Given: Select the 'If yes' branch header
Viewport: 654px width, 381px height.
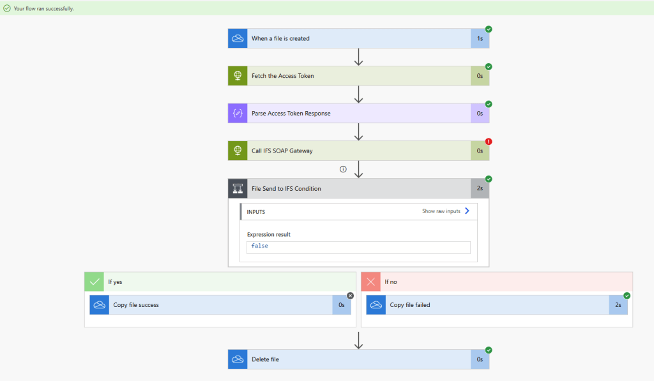Looking at the screenshot, I should (x=220, y=281).
